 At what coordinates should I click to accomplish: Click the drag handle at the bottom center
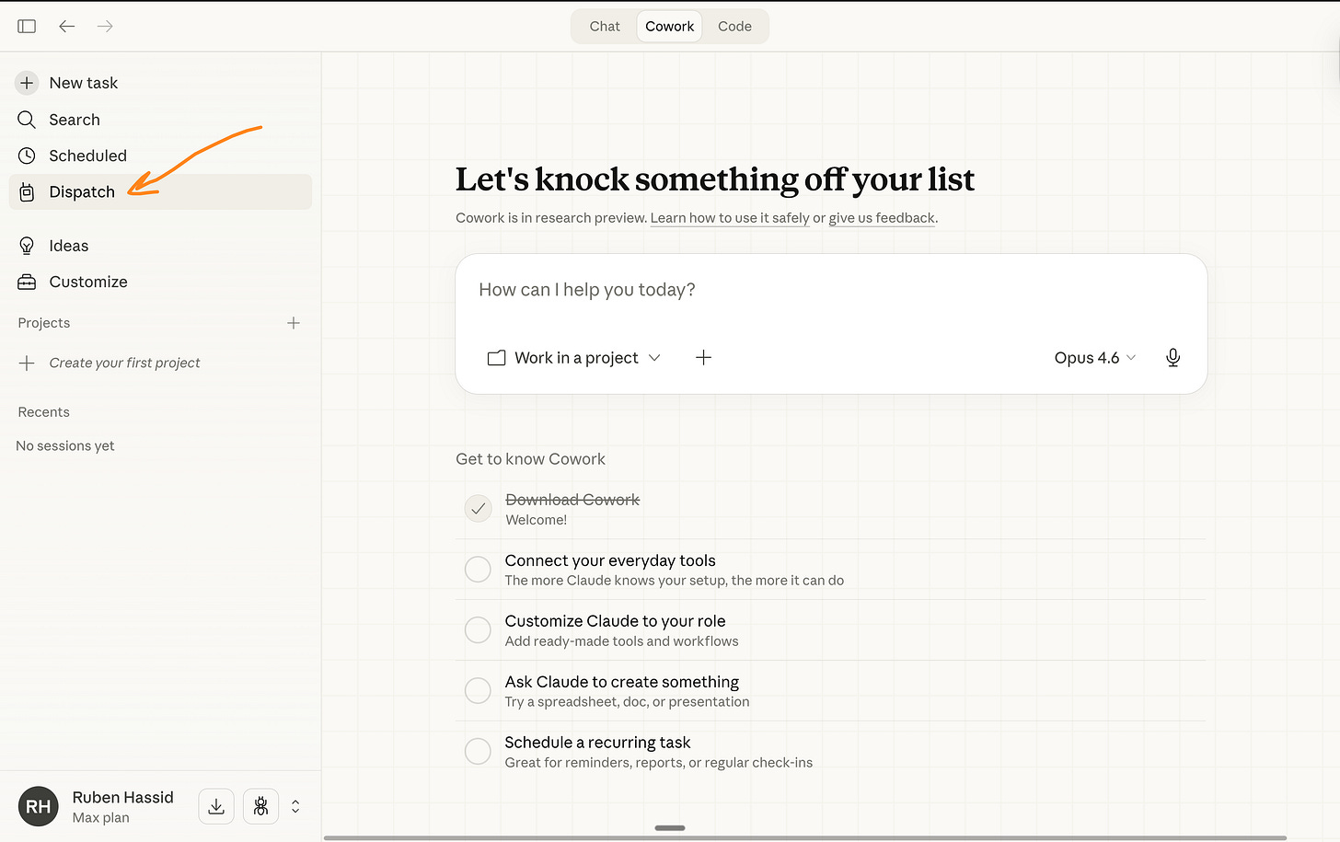tap(670, 828)
